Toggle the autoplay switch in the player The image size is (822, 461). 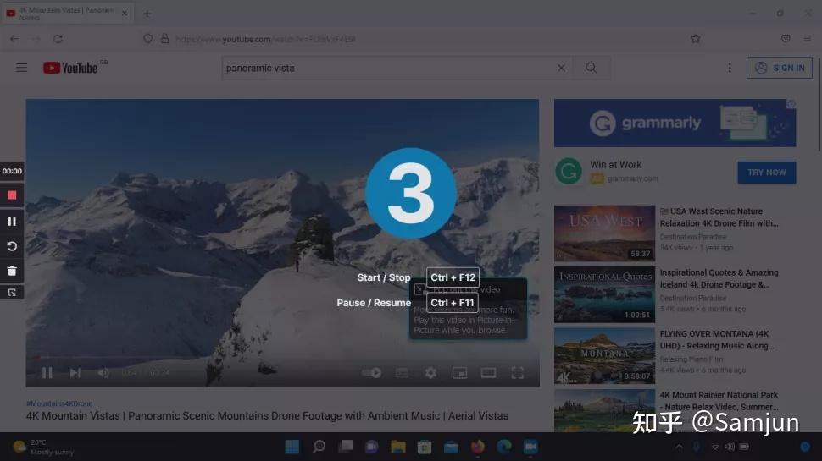click(x=372, y=372)
